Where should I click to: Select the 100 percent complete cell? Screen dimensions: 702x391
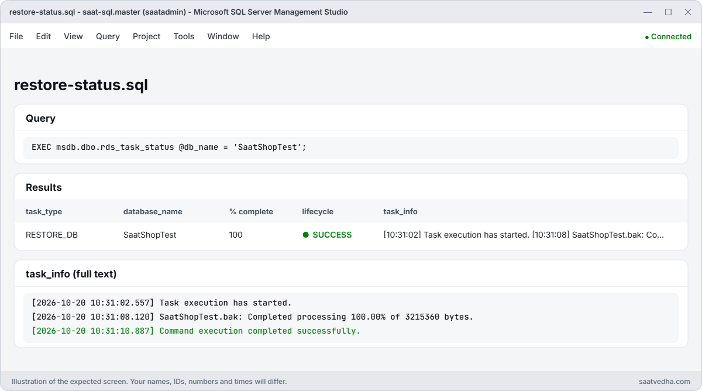236,235
